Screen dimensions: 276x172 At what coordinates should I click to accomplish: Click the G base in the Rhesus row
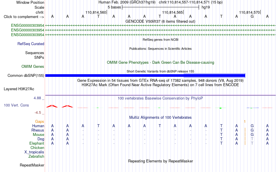coord(252,130)
